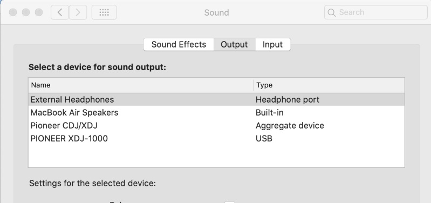The image size is (431, 203).
Task: Show all preferences via grid icon
Action: tap(104, 12)
